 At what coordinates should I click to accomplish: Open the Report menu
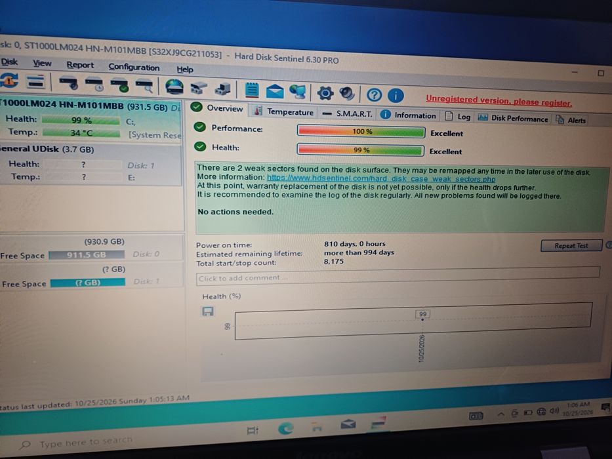click(x=80, y=65)
